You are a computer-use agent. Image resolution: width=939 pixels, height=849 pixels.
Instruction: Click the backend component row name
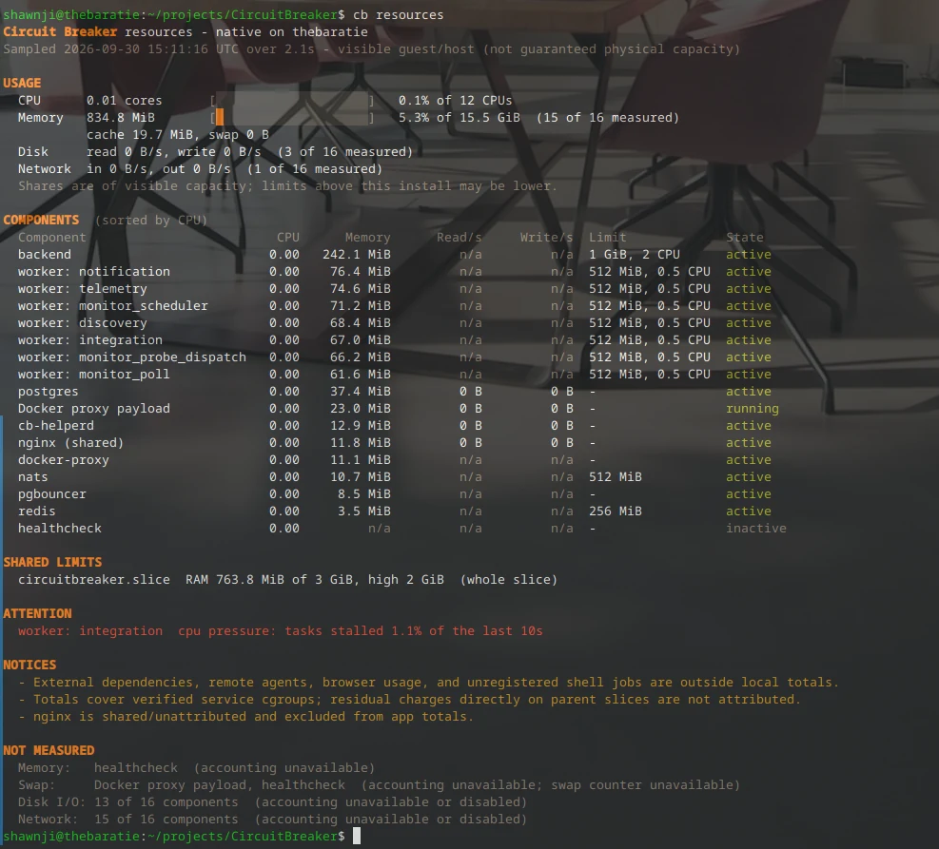tap(45, 254)
